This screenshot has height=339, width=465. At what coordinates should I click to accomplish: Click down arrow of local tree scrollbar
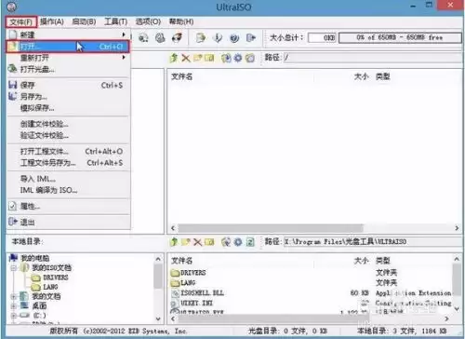[x=158, y=319]
